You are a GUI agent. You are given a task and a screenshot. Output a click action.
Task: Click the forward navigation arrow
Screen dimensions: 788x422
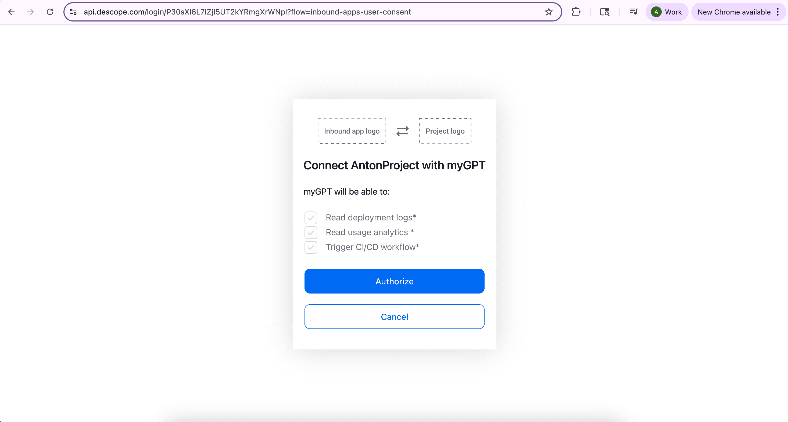31,12
